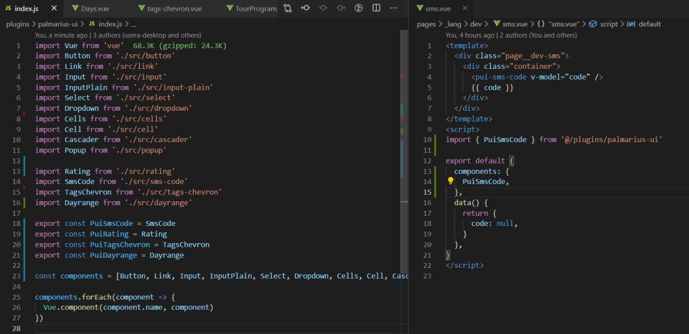The height and width of the screenshot is (334, 689).
Task: Click the JS icon in index.js breadcrumb
Action: pyautogui.click(x=92, y=24)
